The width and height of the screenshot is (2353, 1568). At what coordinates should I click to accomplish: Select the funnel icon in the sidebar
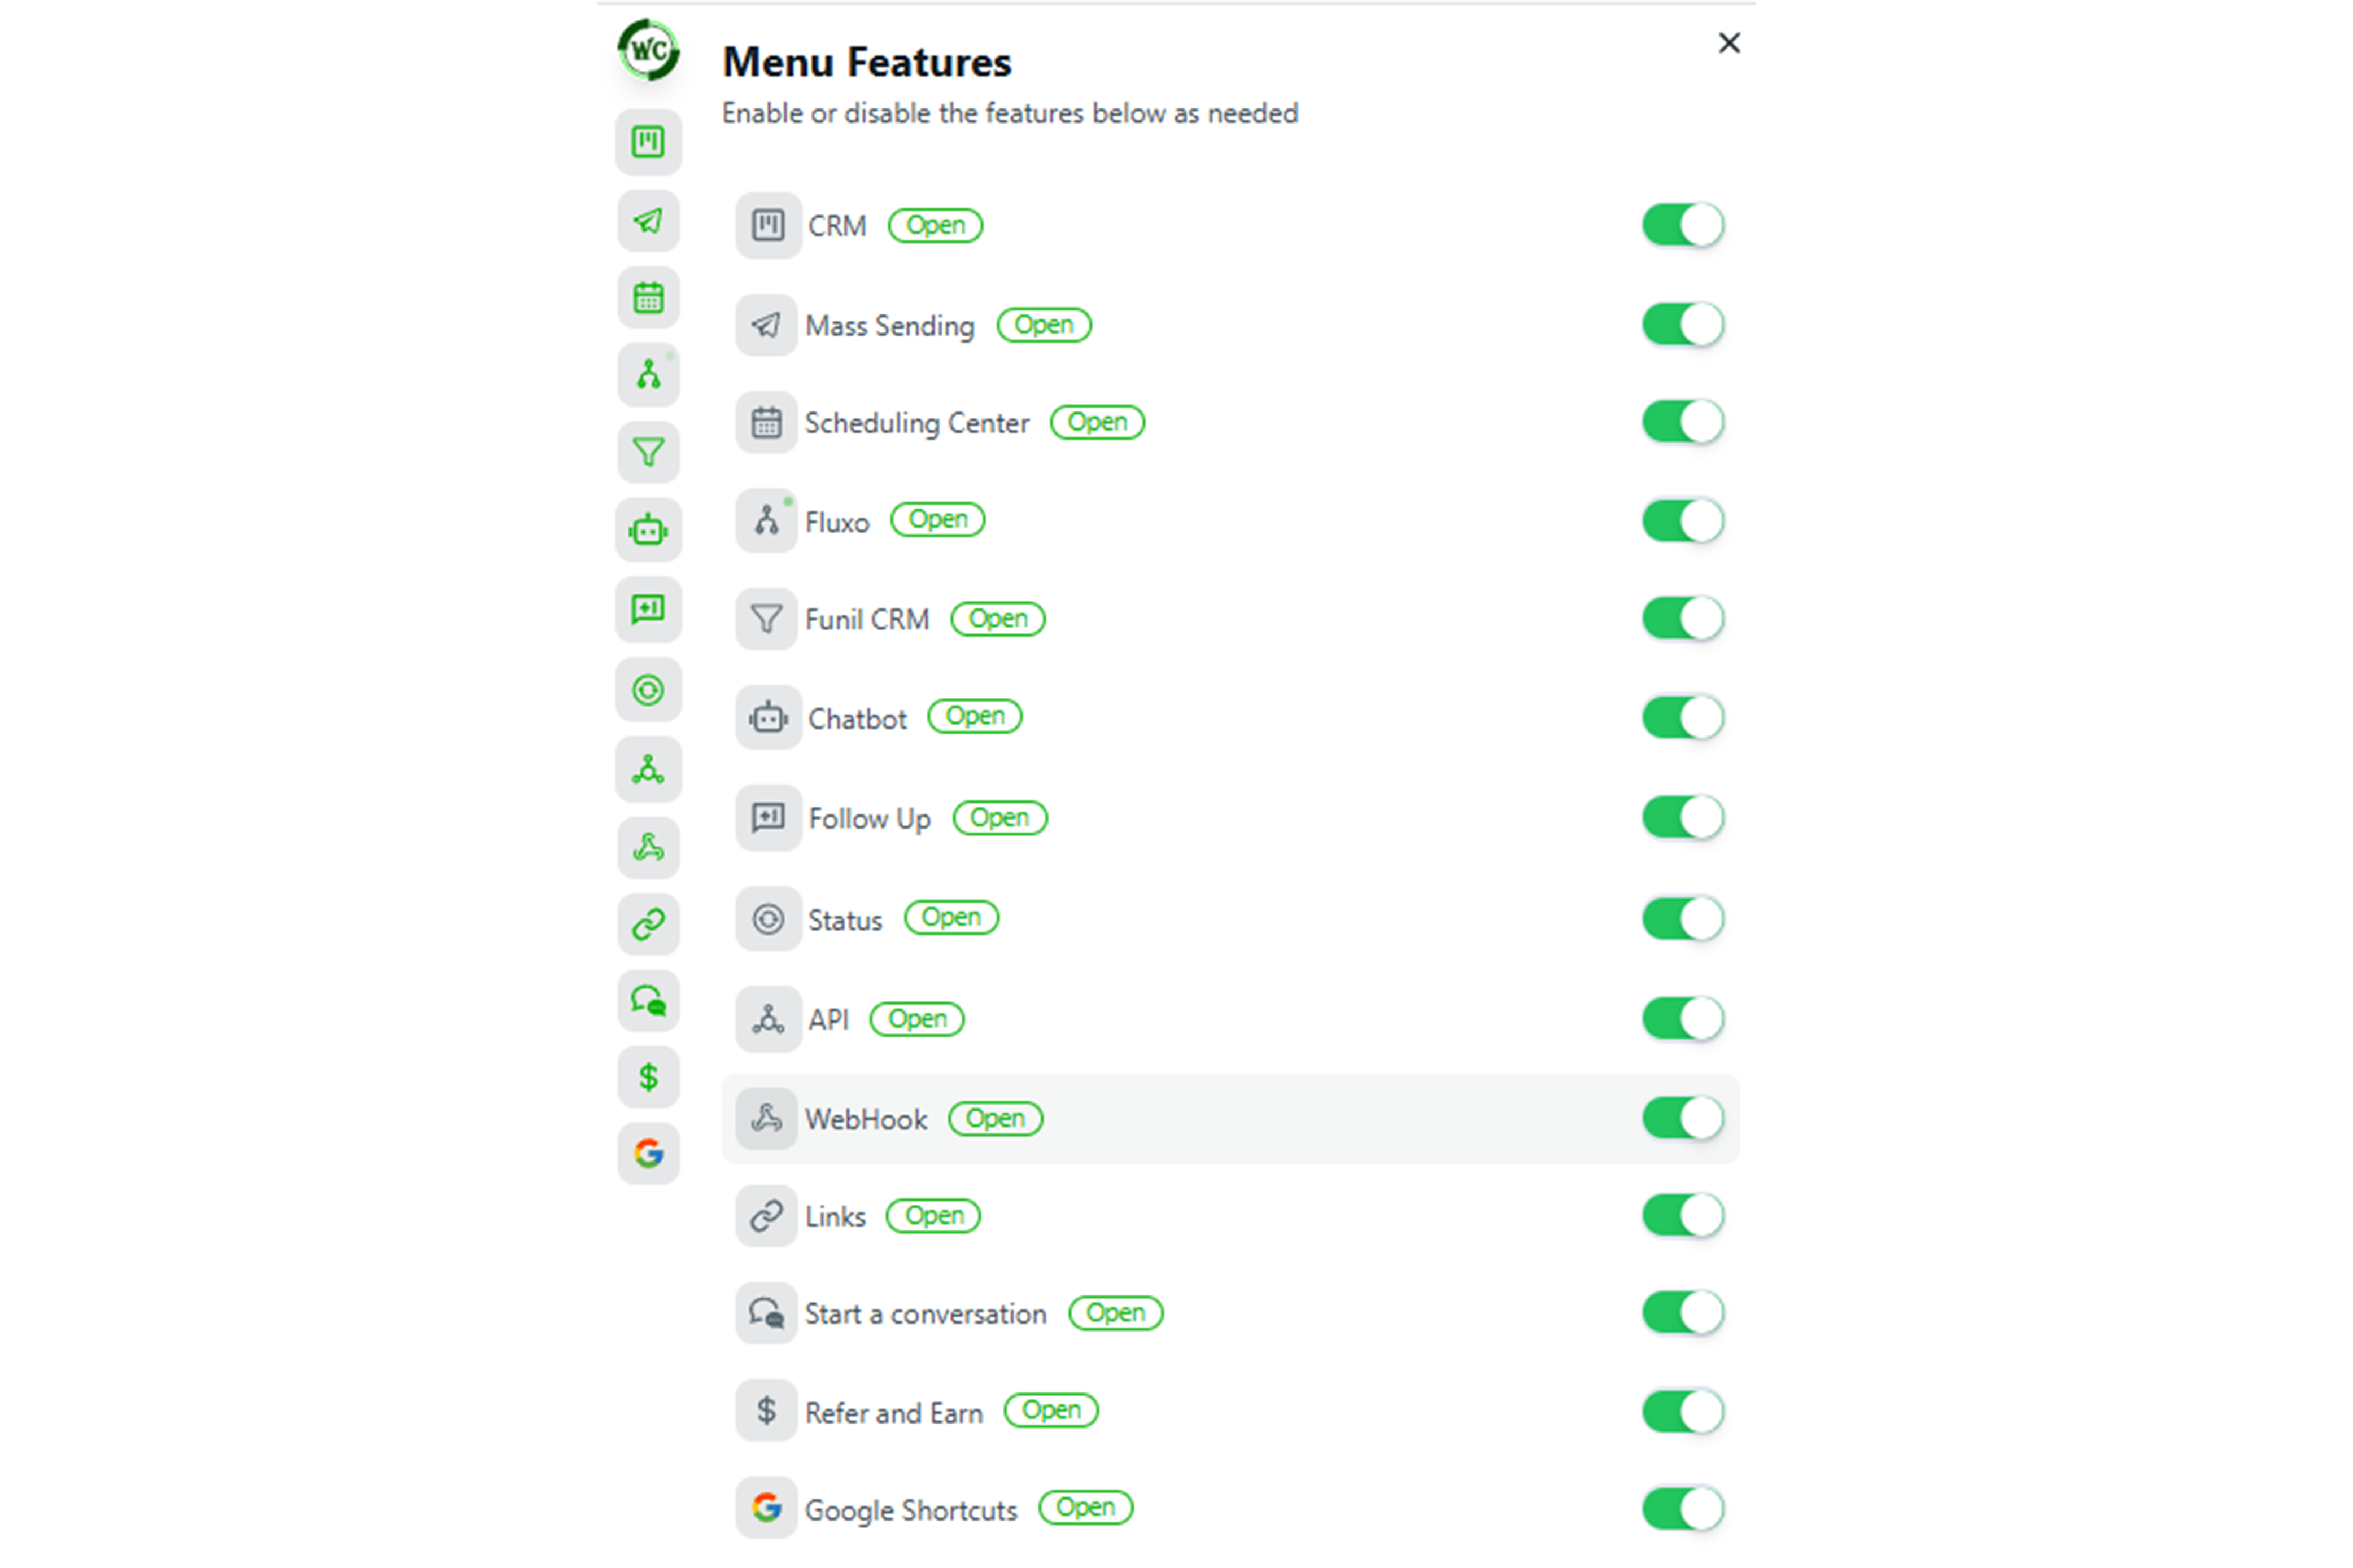[648, 453]
